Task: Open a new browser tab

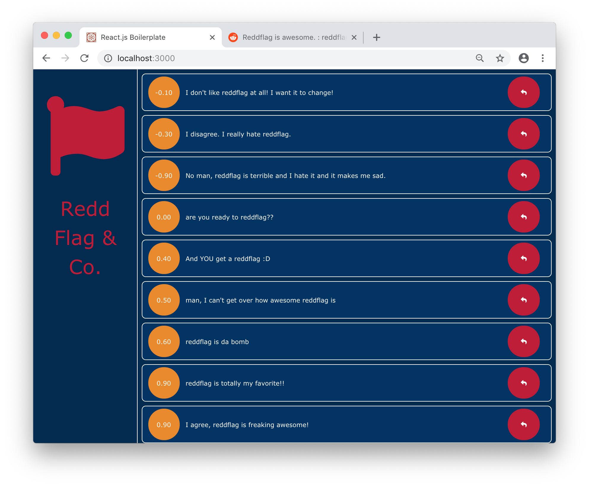Action: pyautogui.click(x=376, y=37)
